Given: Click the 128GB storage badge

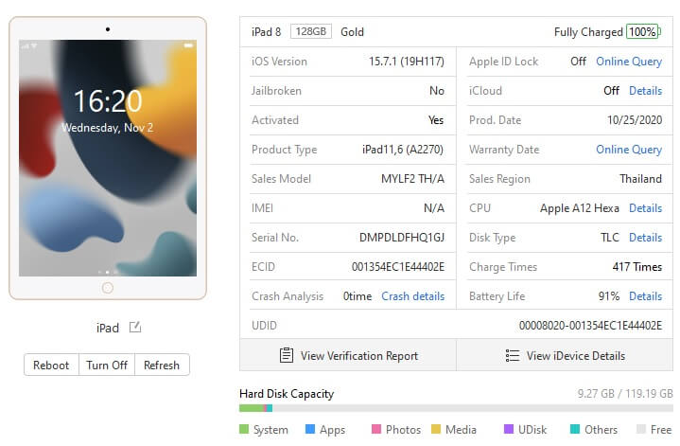Looking at the screenshot, I should (x=310, y=32).
